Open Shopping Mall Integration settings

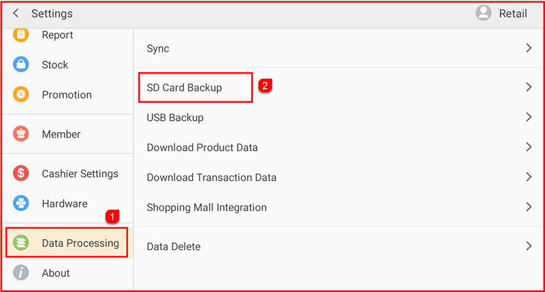(x=206, y=207)
